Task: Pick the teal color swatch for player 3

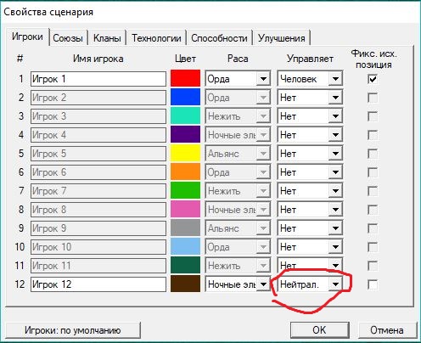Action: [185, 115]
